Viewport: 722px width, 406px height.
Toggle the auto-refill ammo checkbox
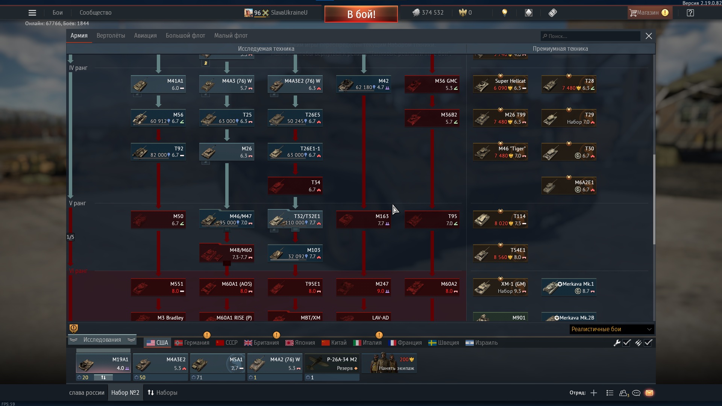tap(648, 343)
